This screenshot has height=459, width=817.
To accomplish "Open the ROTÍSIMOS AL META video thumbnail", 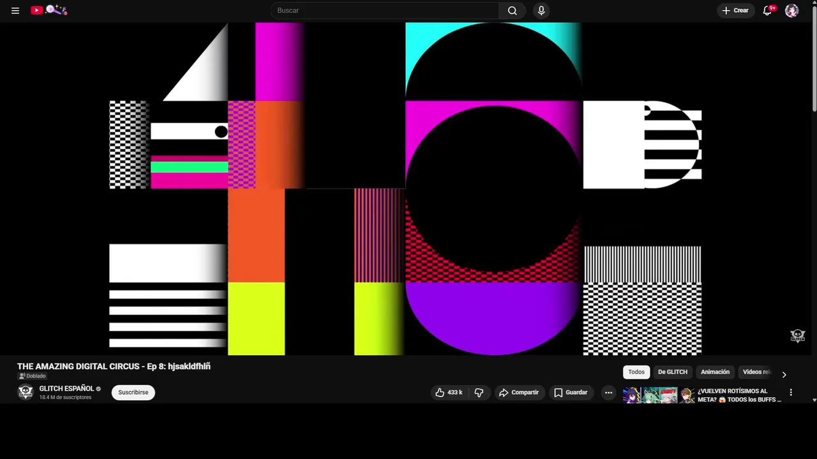I will pos(659,395).
